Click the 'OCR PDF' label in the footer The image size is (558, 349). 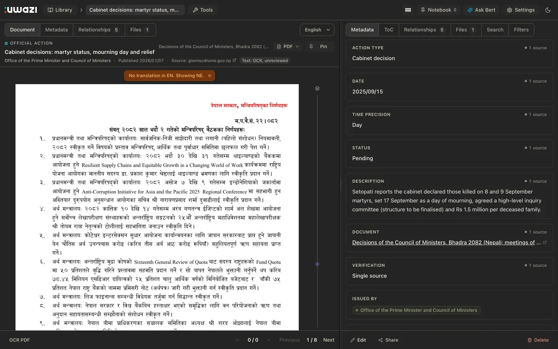(19, 340)
